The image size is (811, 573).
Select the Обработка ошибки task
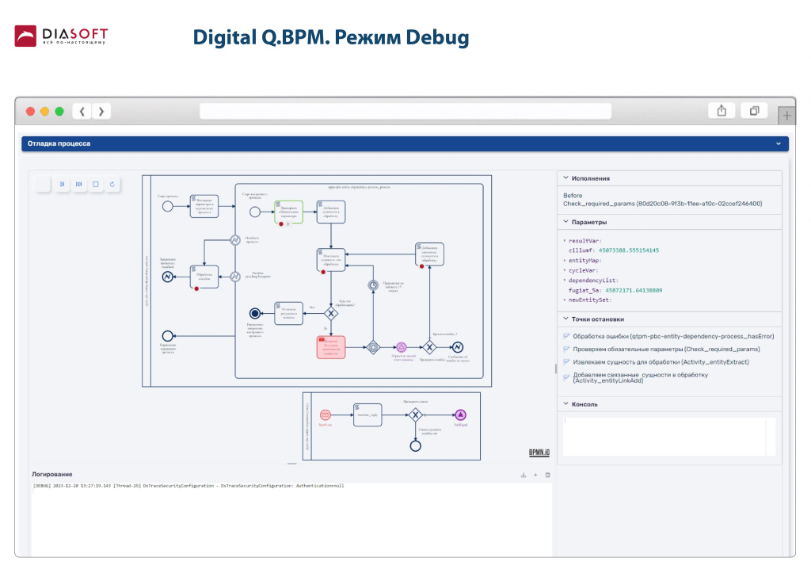[204, 277]
